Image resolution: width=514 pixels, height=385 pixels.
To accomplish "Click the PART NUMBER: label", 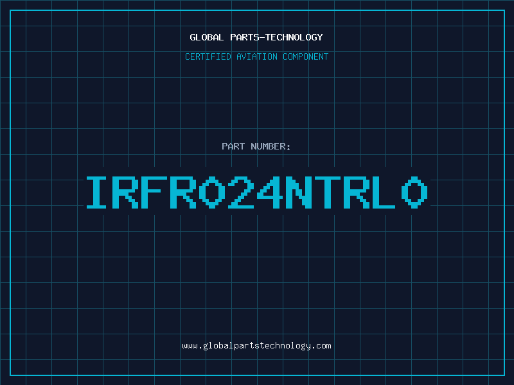I will coord(256,146).
